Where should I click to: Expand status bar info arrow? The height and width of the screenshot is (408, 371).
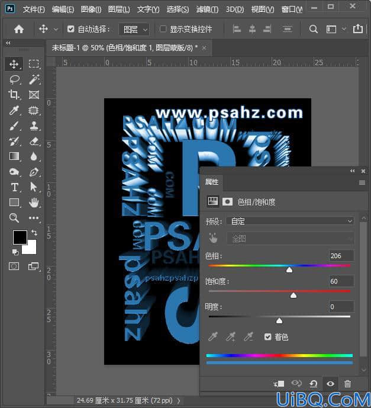[179, 400]
